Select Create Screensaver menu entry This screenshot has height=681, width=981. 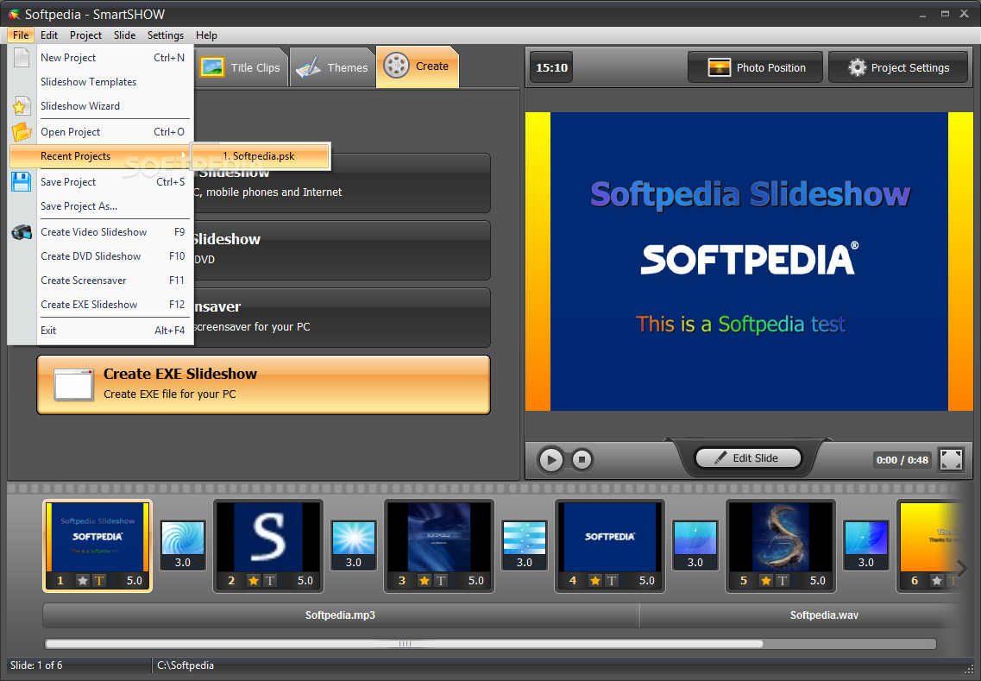pyautogui.click(x=113, y=281)
